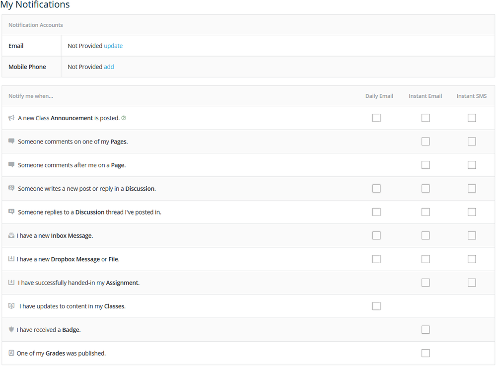Viewport: 496px width, 366px height.
Task: Toggle Daily Email for new Inbox Message
Action: 376,235
